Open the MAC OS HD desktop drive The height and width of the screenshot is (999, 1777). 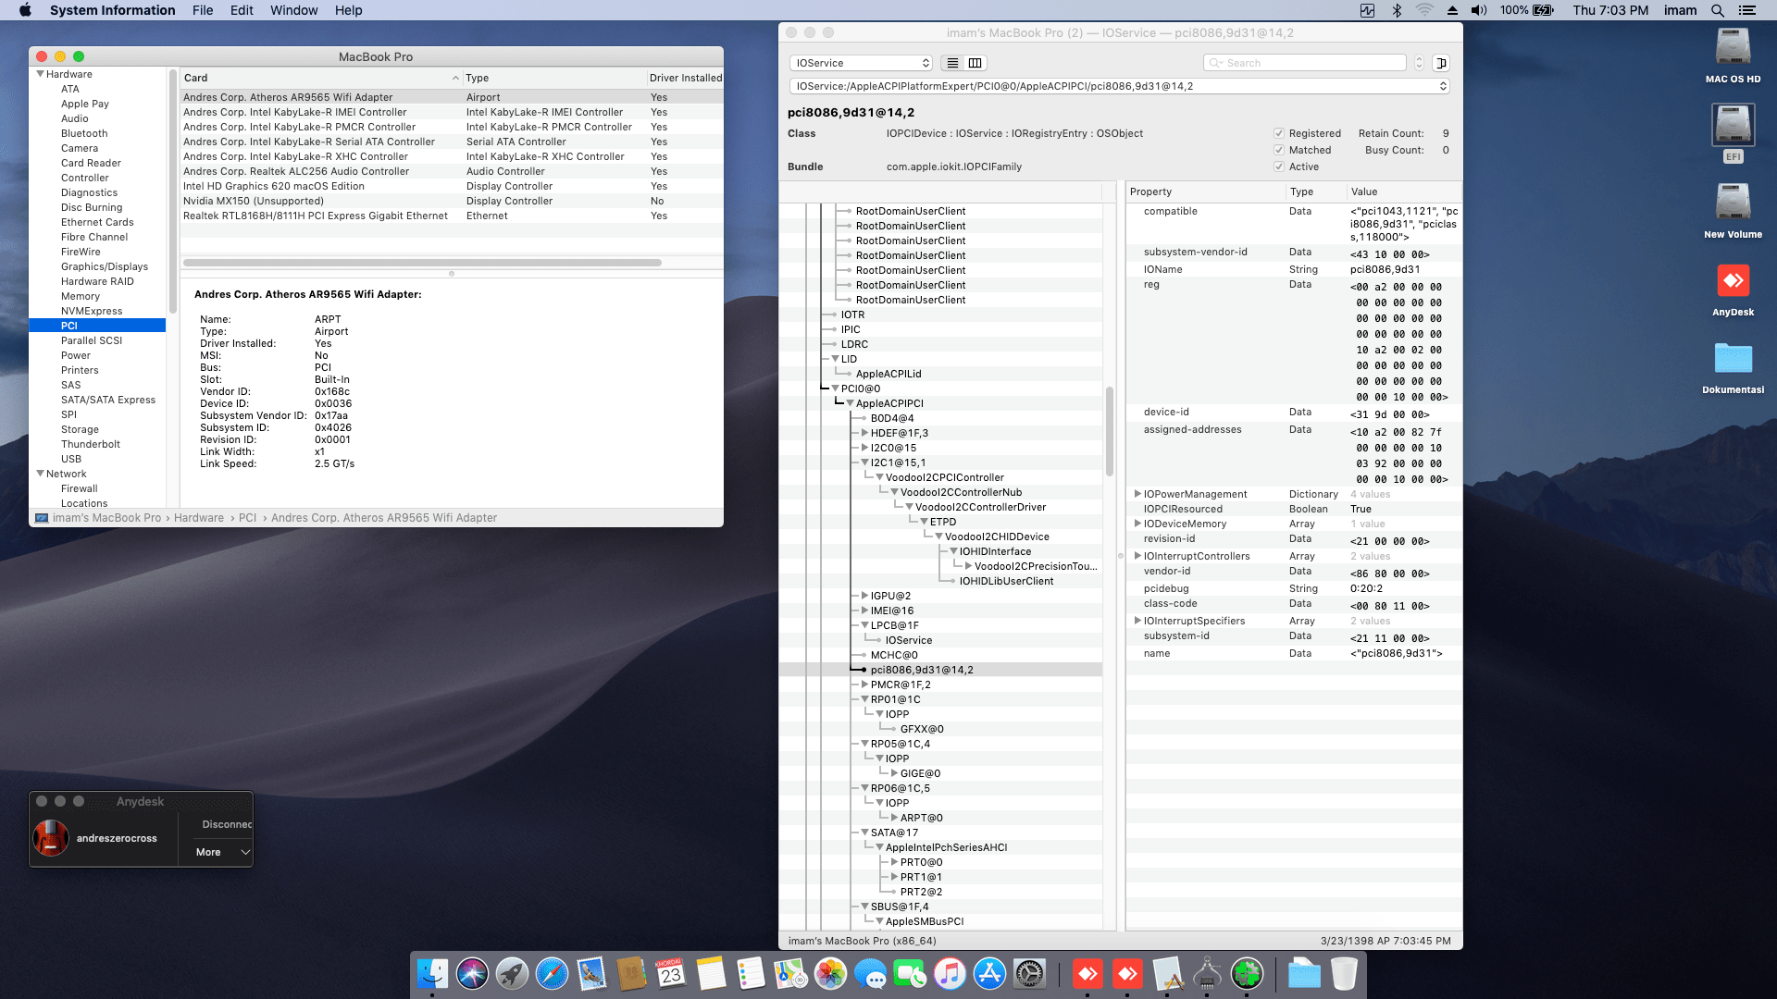pyautogui.click(x=1733, y=55)
